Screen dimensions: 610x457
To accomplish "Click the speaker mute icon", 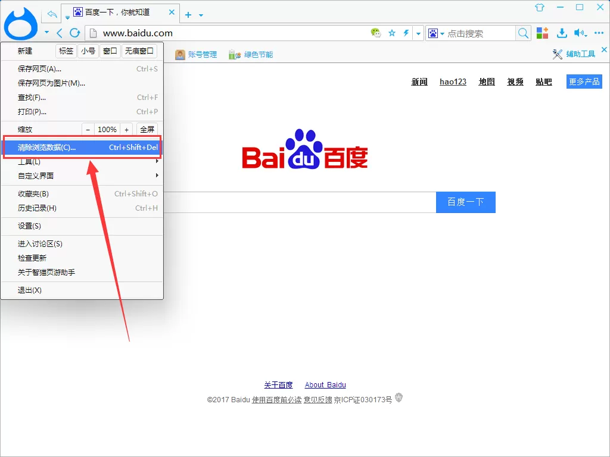I will 579,33.
